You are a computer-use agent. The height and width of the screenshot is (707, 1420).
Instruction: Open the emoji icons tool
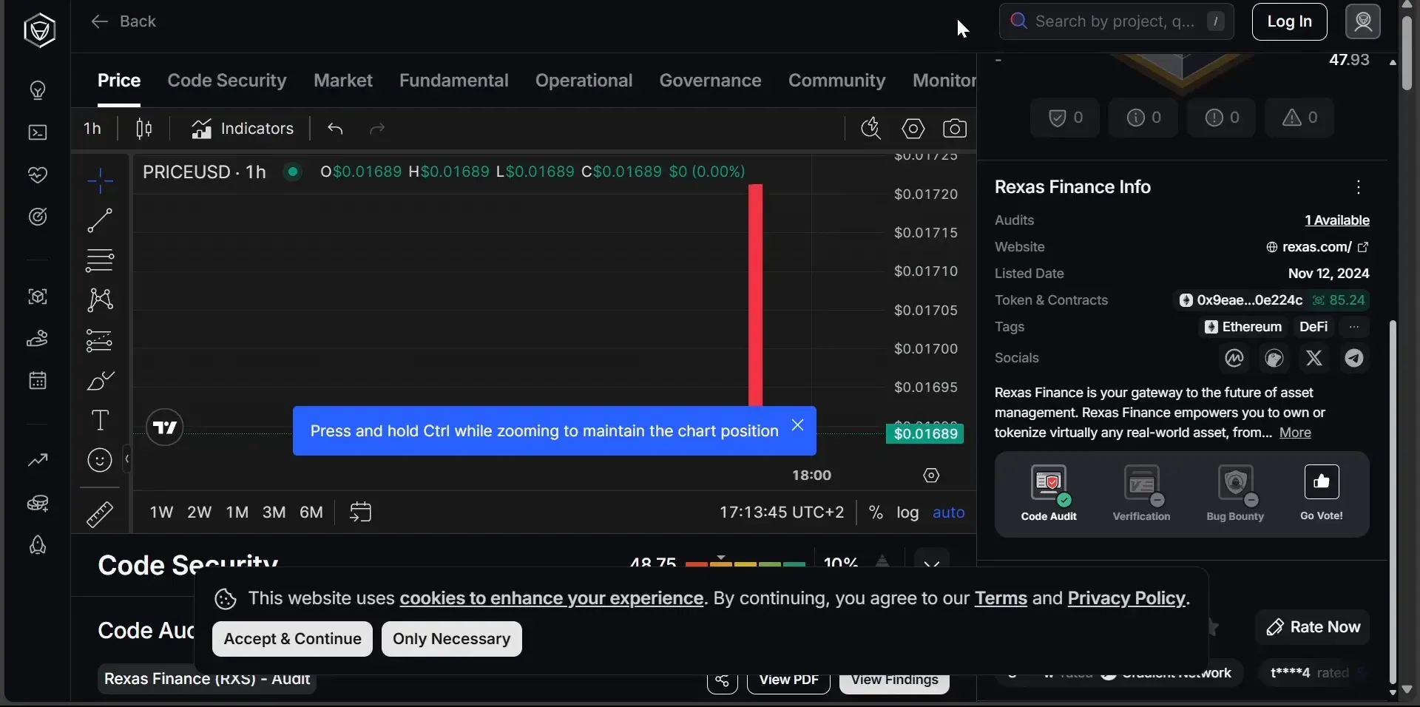pyautogui.click(x=100, y=461)
